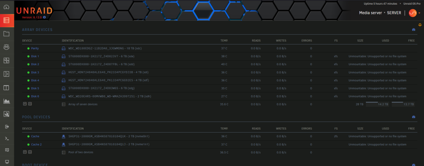The width and height of the screenshot is (424, 166).
Task: Open the Dashboard gauge icon in sidebar
Action: (6, 7)
